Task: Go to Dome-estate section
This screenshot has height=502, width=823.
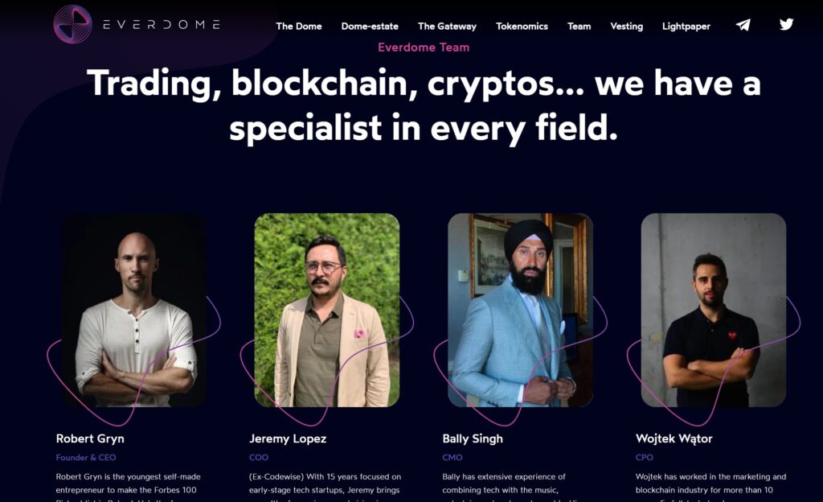Action: (x=370, y=27)
